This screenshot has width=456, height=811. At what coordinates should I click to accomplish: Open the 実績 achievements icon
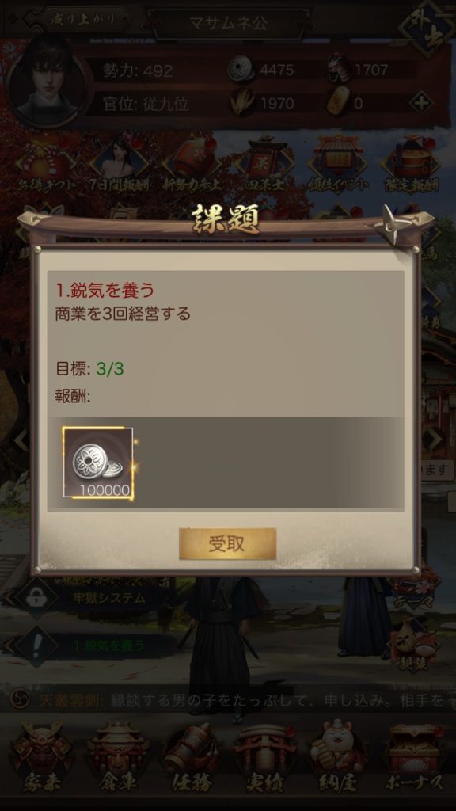(265, 755)
